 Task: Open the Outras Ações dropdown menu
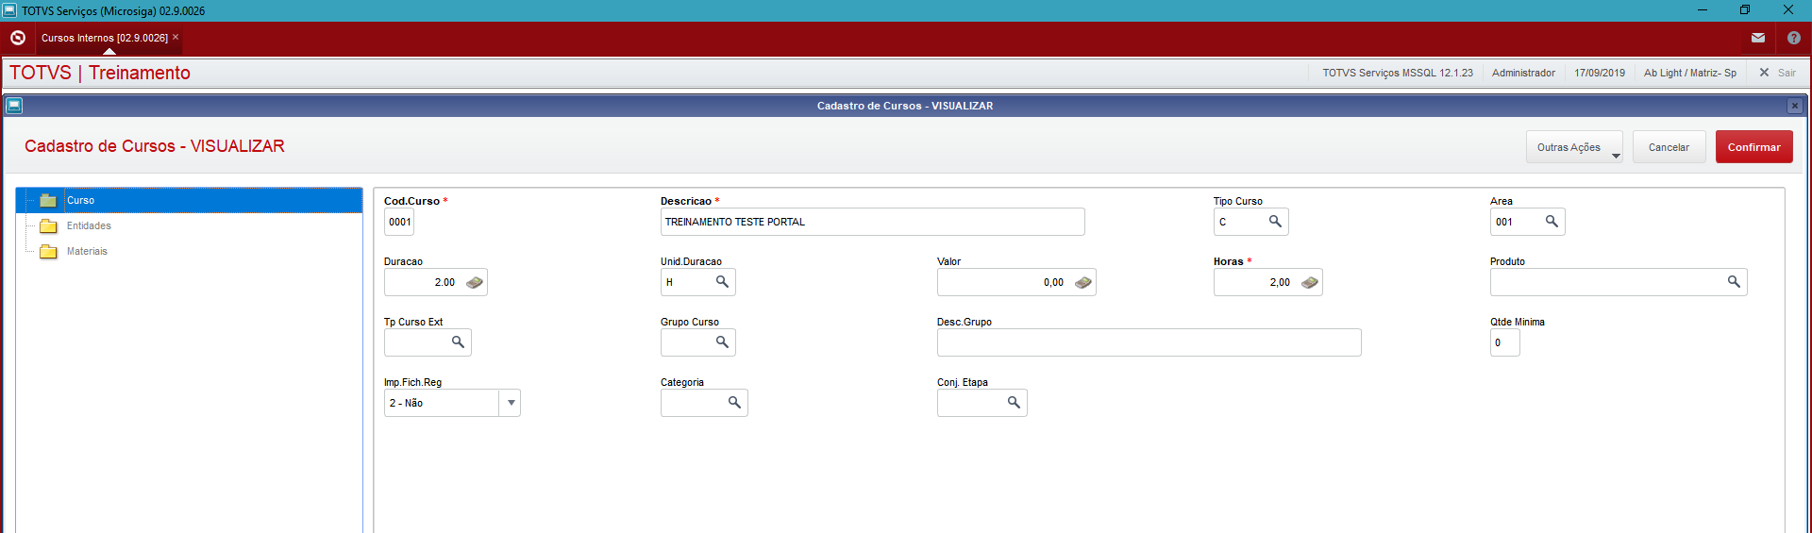(1573, 147)
